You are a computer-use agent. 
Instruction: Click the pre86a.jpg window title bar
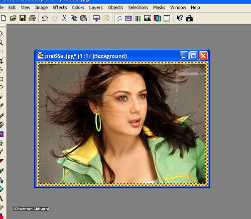click(122, 56)
